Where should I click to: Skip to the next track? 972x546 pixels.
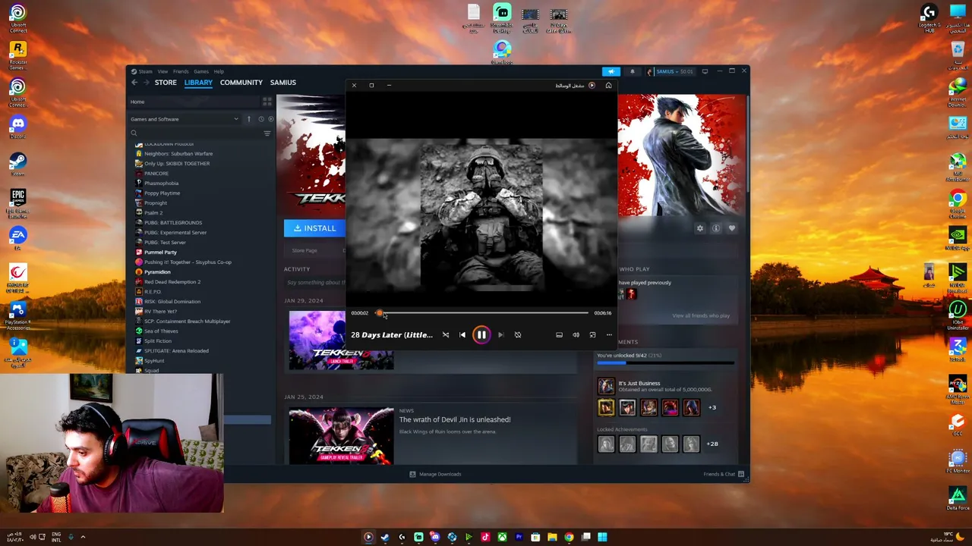tap(500, 334)
